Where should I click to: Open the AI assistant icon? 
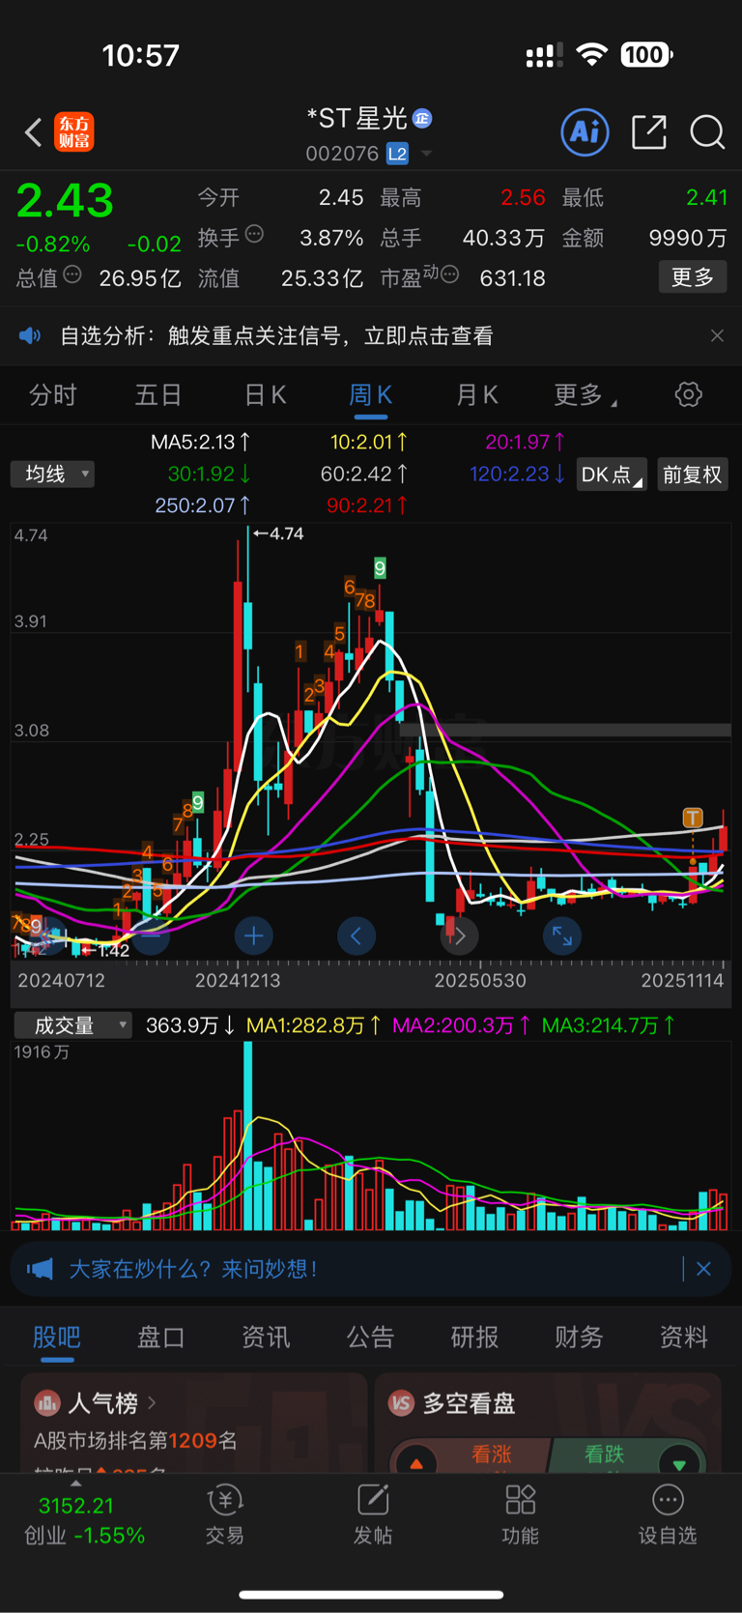585,131
